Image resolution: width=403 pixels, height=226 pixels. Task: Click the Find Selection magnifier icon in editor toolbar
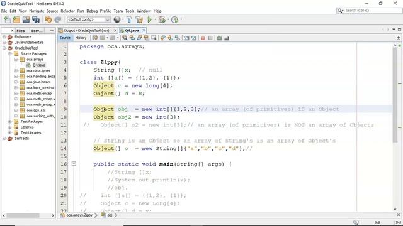125,38
